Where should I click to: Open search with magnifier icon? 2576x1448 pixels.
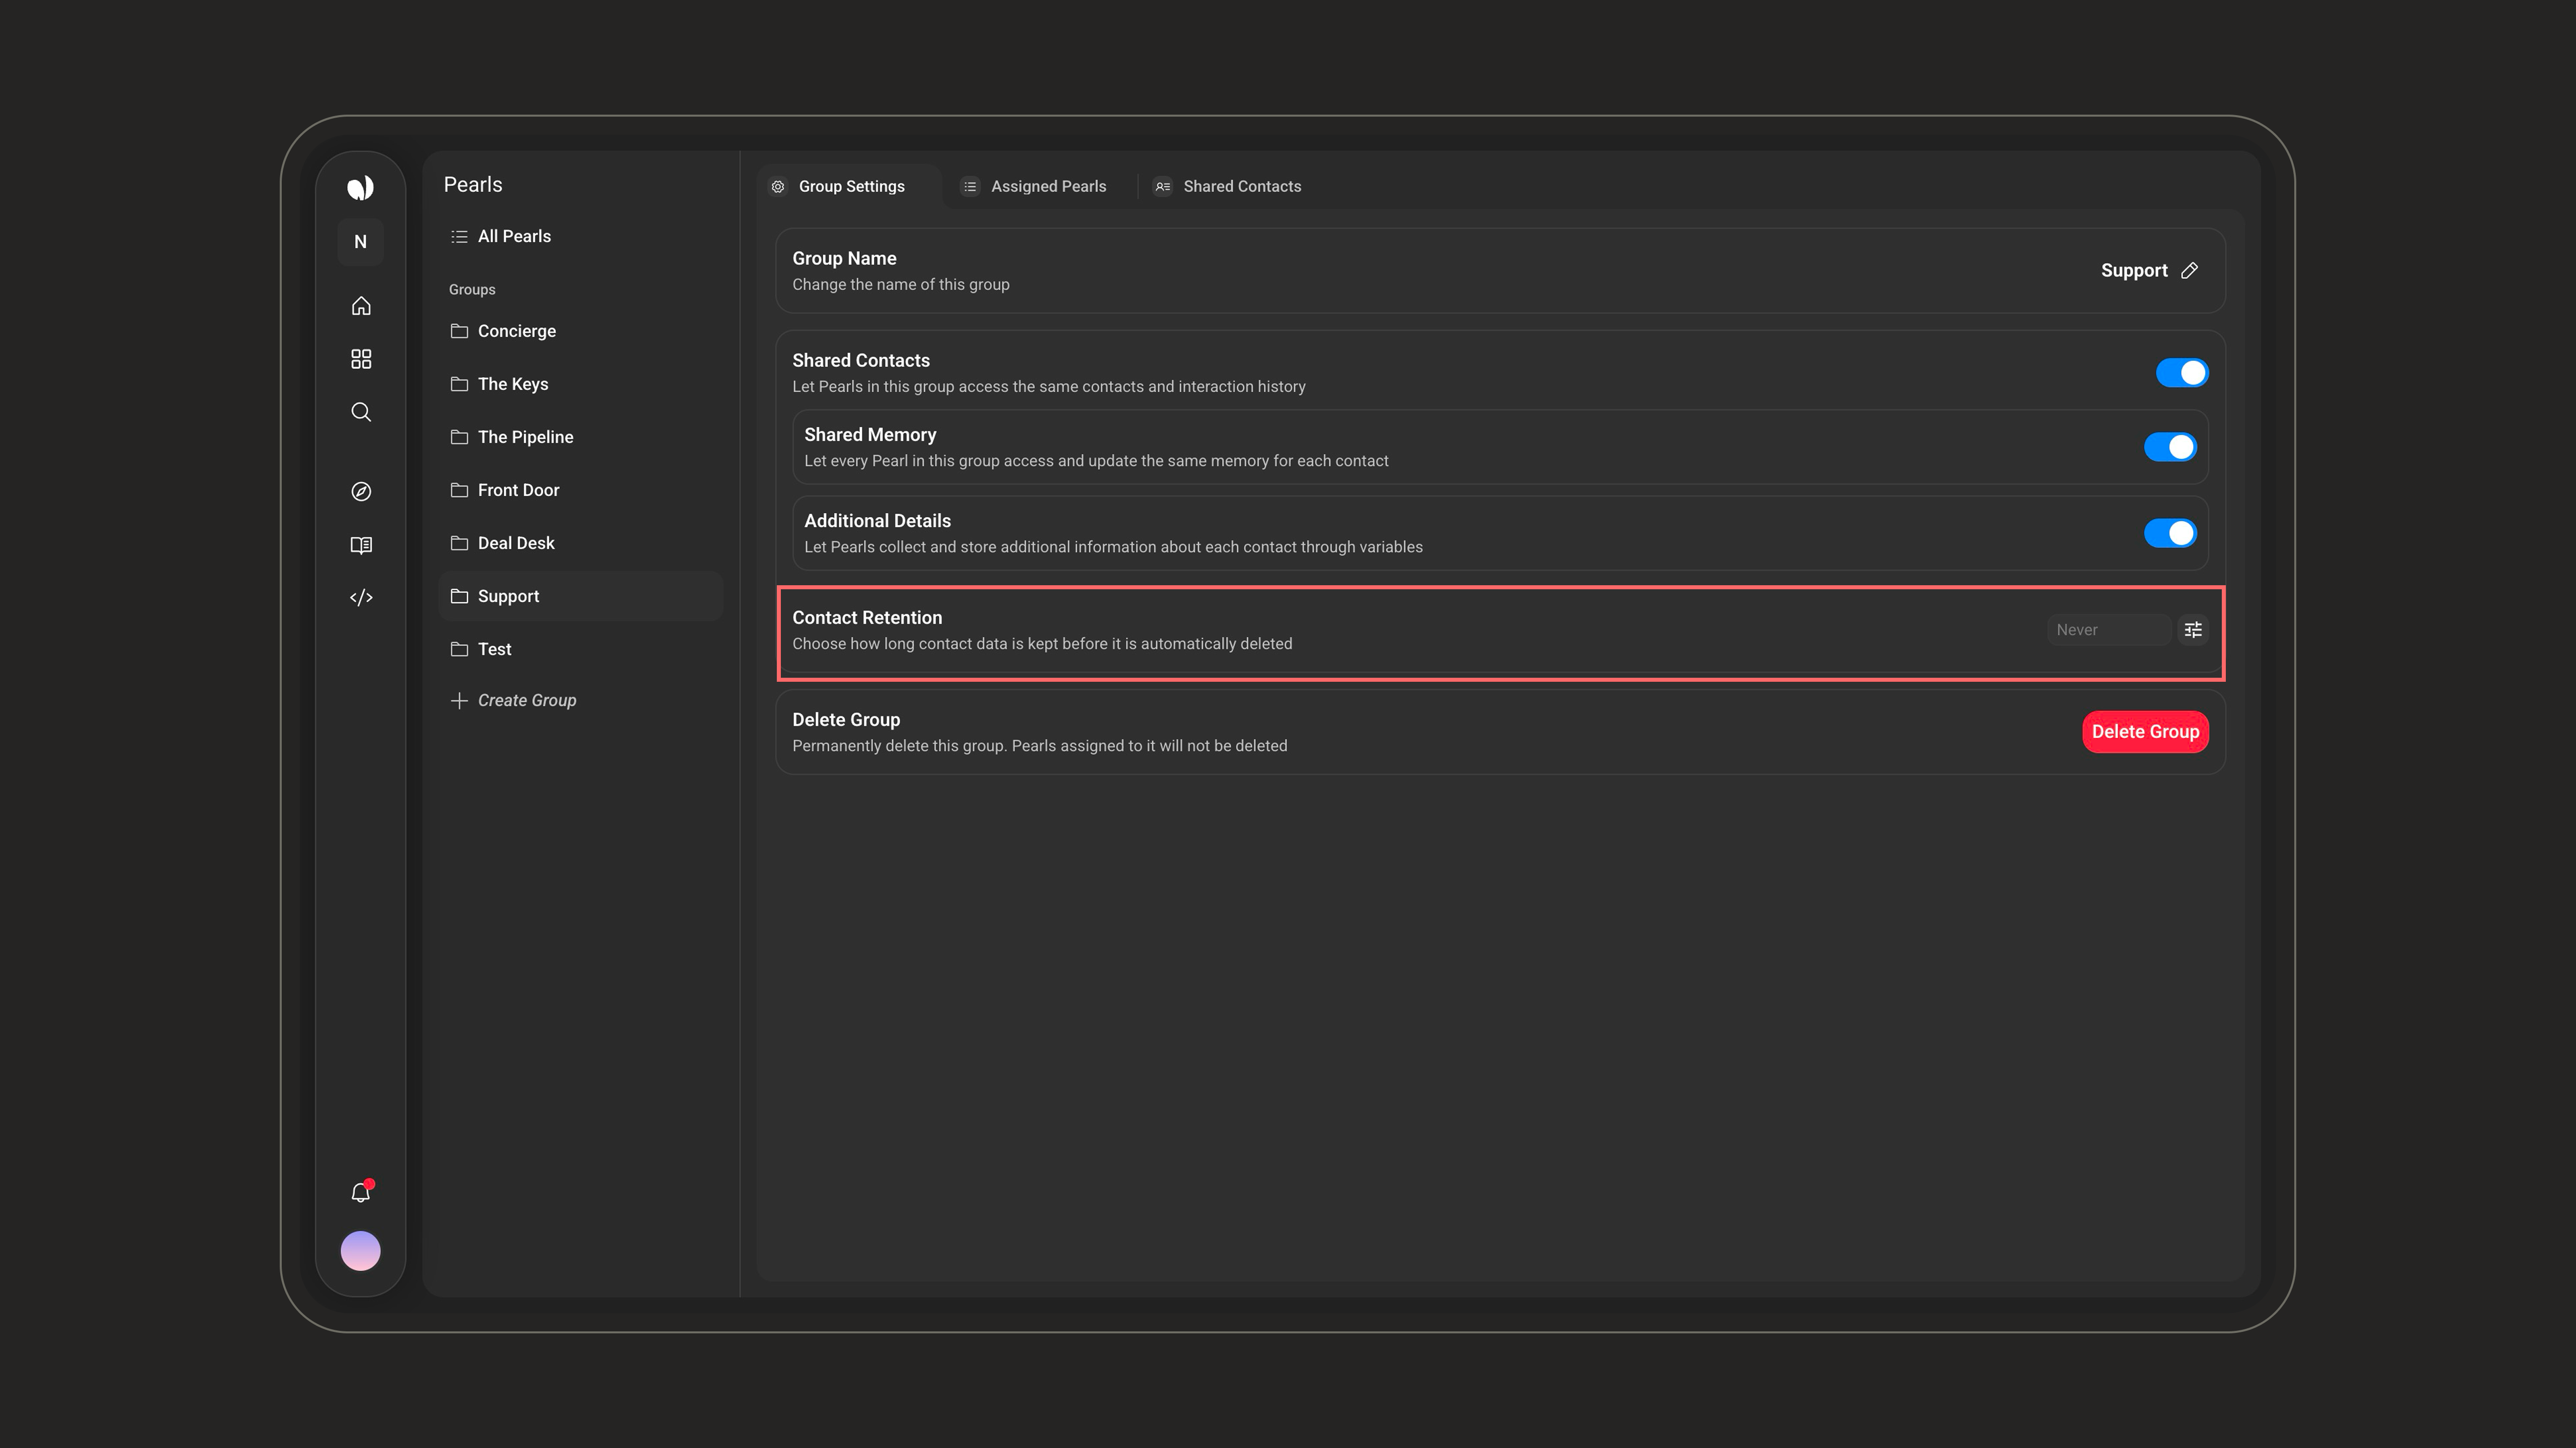coord(361,412)
